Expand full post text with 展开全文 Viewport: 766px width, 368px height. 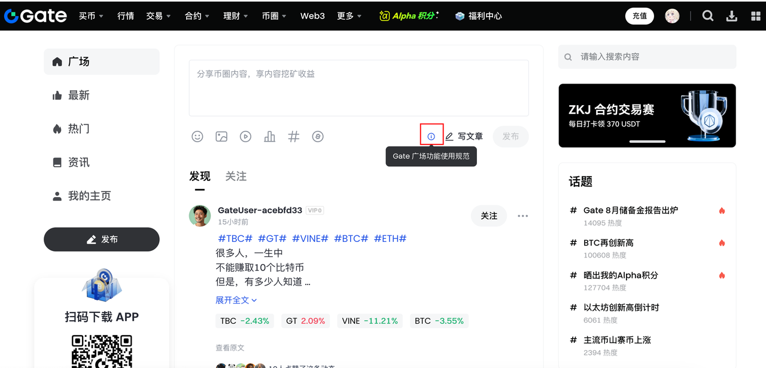click(x=236, y=300)
